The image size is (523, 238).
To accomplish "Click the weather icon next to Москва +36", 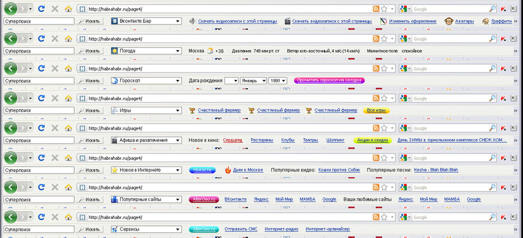I will pos(210,51).
